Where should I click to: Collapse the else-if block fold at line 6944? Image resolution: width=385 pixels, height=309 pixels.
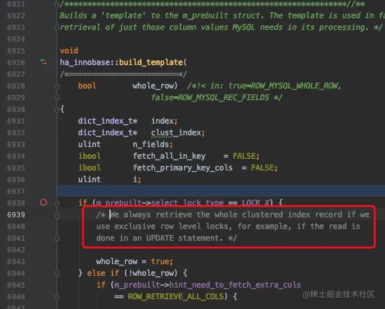pyautogui.click(x=57, y=273)
